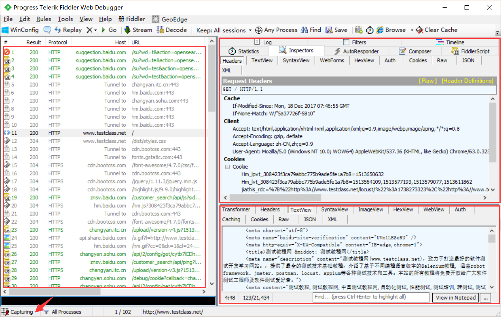The image size is (501, 317).
Task: Switch to the Statistics tab
Action: click(x=244, y=51)
